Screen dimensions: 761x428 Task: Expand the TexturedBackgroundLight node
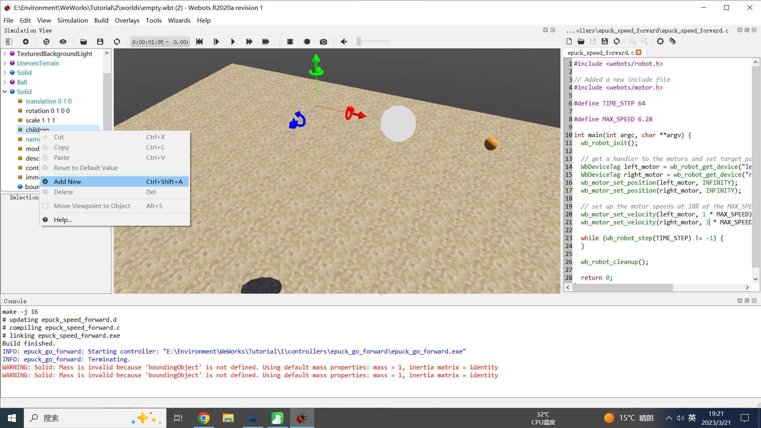click(5, 53)
